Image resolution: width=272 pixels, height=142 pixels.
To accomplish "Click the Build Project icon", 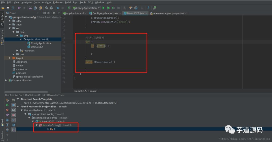I will pyautogui.click(x=69, y=8).
